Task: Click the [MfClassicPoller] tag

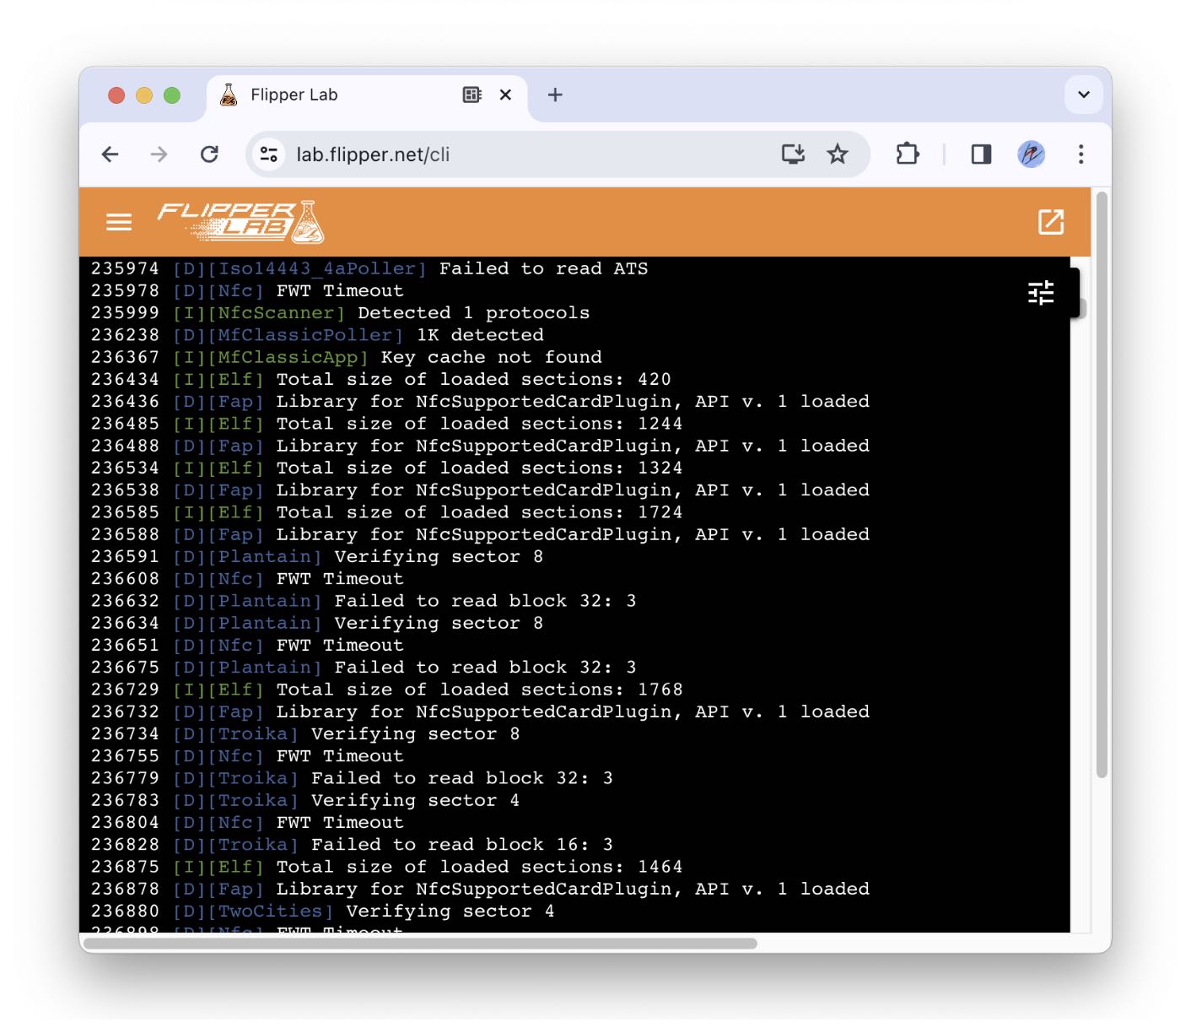Action: coord(305,335)
